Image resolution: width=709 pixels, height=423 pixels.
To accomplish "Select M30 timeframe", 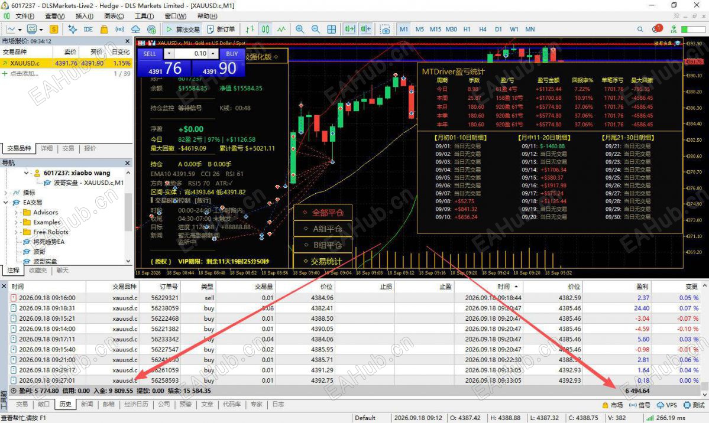I will 451,30.
